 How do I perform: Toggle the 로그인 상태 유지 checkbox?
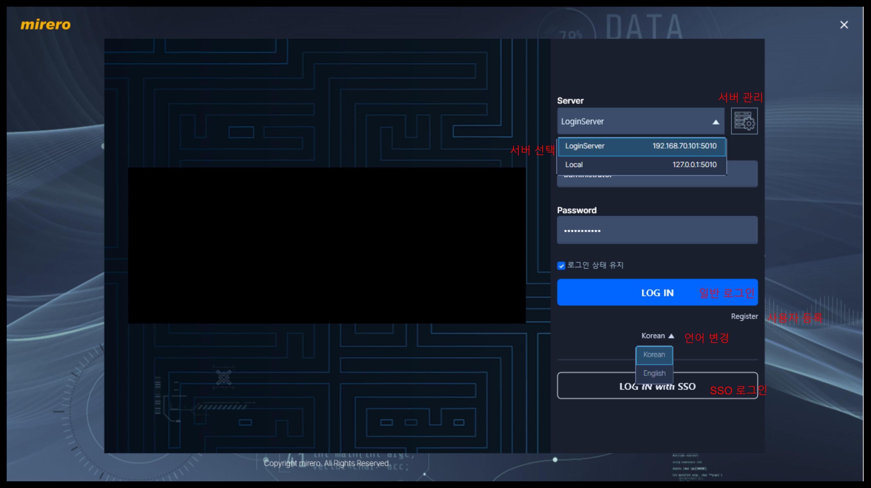(x=561, y=266)
